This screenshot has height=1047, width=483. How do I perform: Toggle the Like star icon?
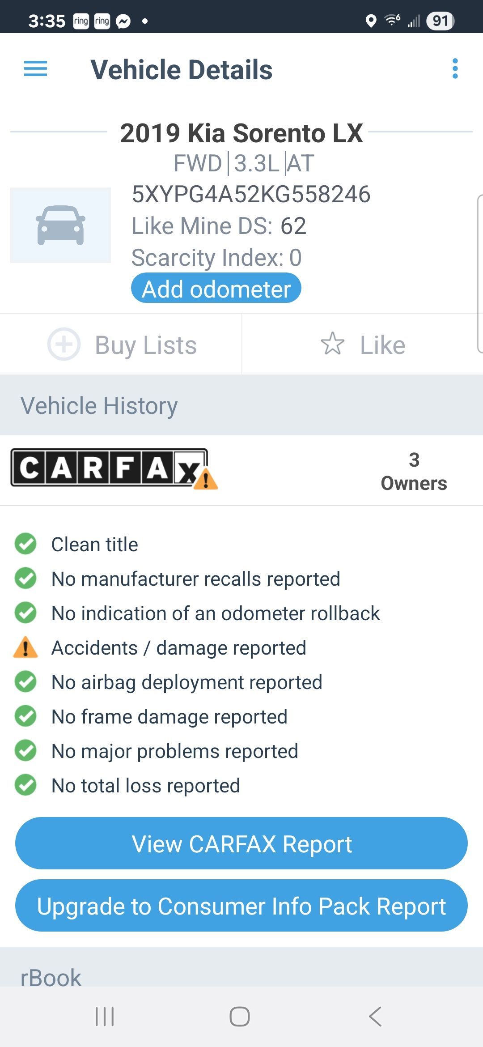coord(332,344)
